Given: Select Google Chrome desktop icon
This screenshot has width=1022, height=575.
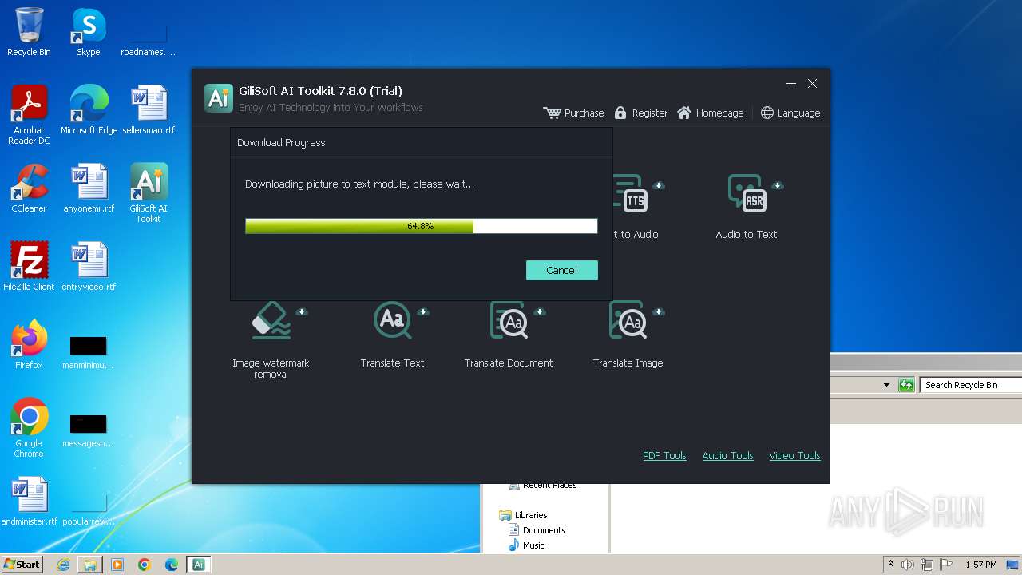Looking at the screenshot, I should tap(29, 428).
